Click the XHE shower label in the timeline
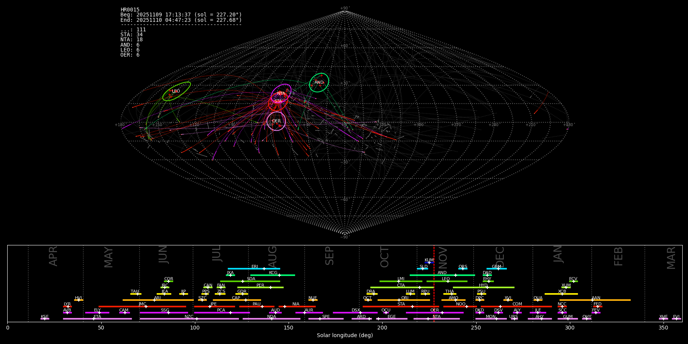The image size is (688, 344). point(663,317)
